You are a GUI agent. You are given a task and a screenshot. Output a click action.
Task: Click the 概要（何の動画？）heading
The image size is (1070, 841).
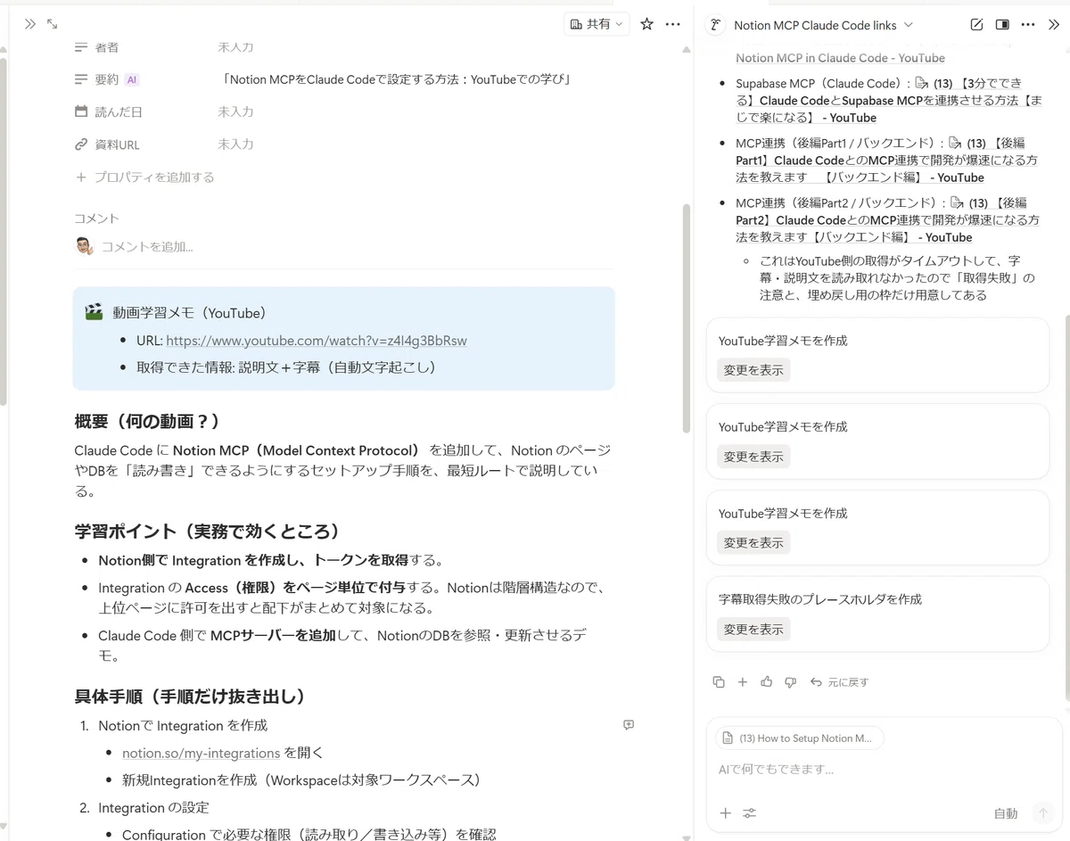147,421
